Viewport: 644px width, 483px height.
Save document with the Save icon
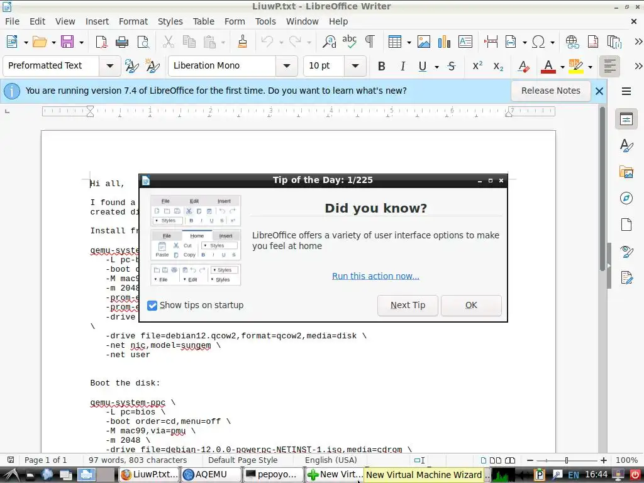(x=67, y=42)
